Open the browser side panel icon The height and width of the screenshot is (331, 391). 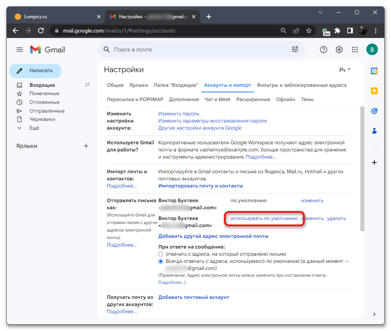point(350,31)
